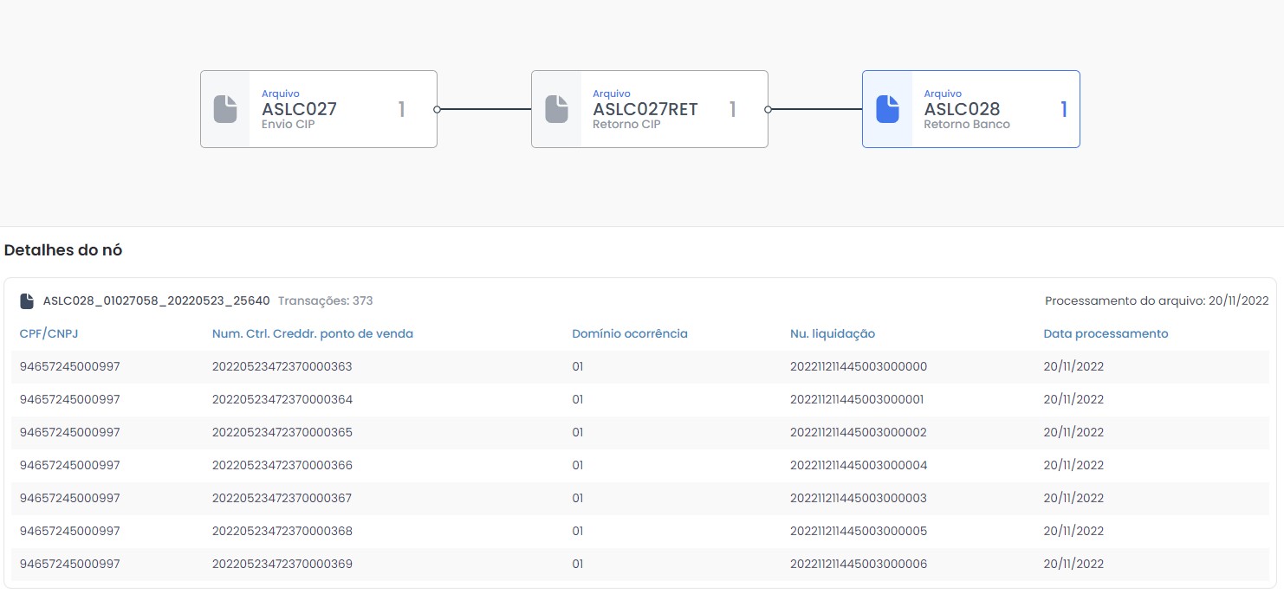The image size is (1284, 594).
Task: Click the Nu. liquidação column header
Action: click(832, 333)
